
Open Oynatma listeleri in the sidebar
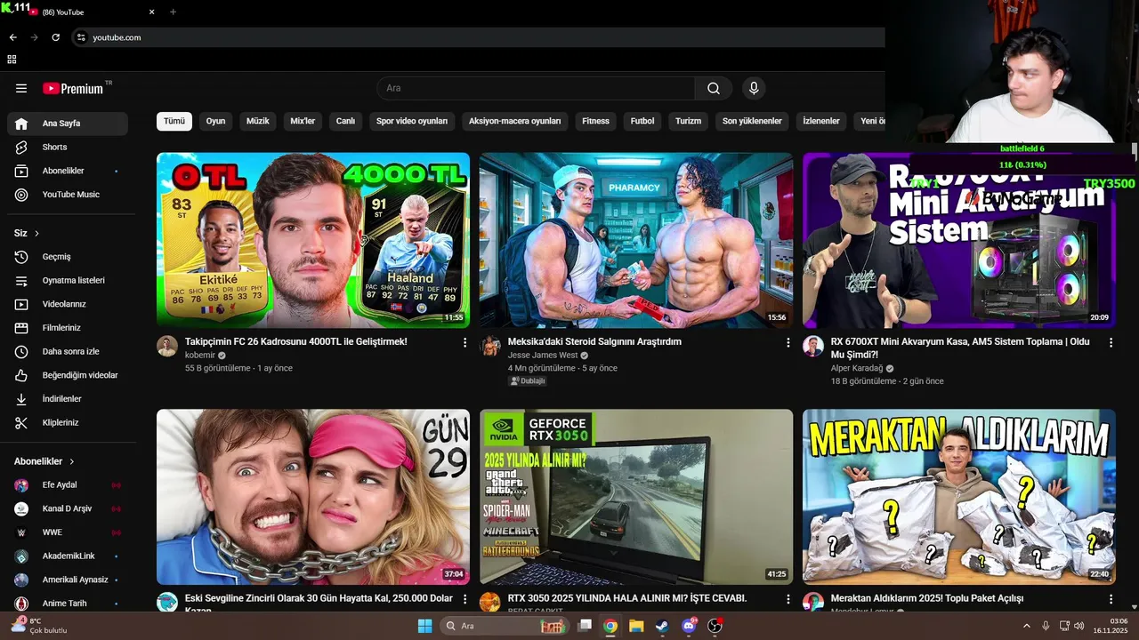coord(68,280)
